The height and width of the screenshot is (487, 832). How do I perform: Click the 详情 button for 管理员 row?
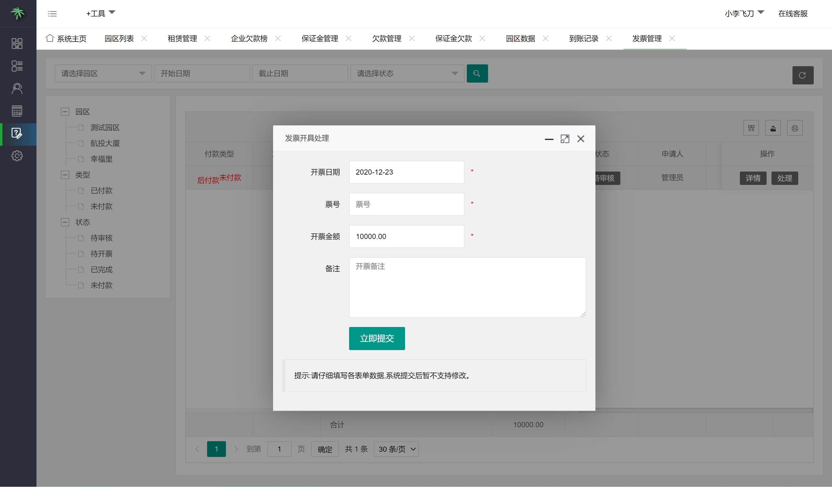click(753, 178)
